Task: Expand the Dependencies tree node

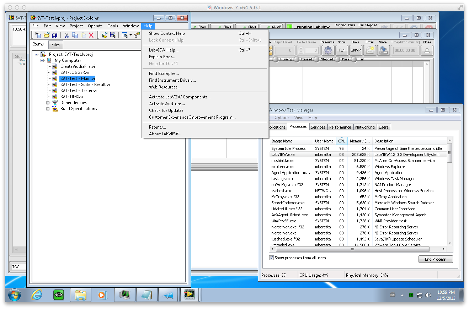Action: pyautogui.click(x=48, y=103)
